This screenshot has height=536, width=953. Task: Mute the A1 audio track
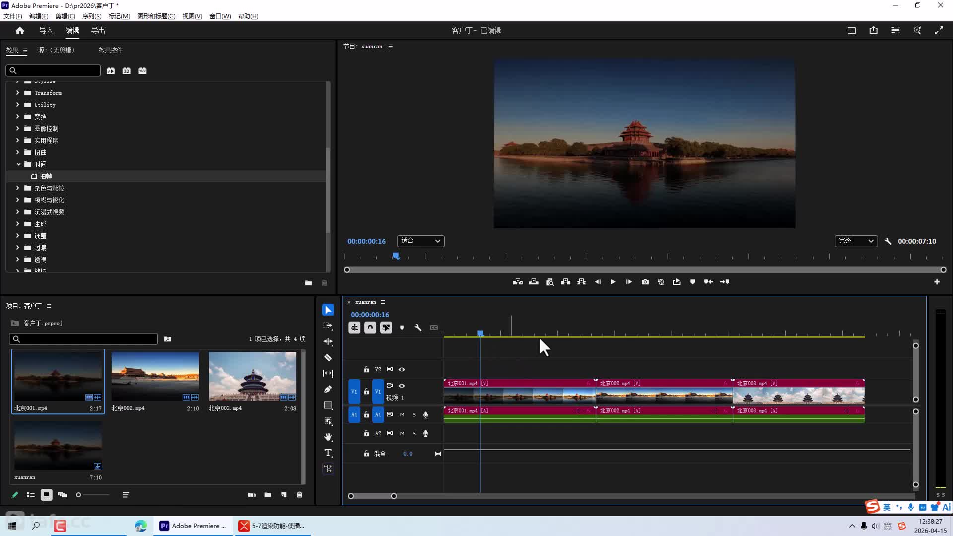(402, 415)
